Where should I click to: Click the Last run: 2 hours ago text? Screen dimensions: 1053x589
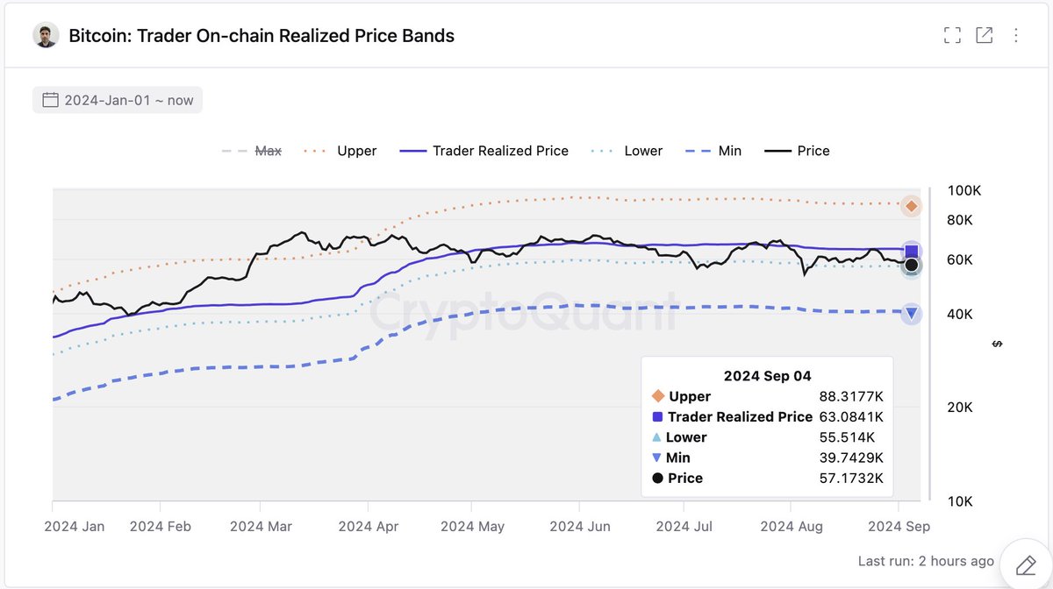pos(926,562)
